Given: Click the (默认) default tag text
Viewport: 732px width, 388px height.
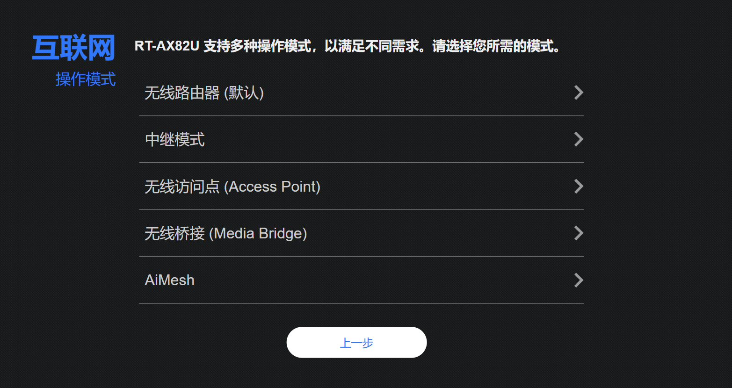Looking at the screenshot, I should (244, 93).
